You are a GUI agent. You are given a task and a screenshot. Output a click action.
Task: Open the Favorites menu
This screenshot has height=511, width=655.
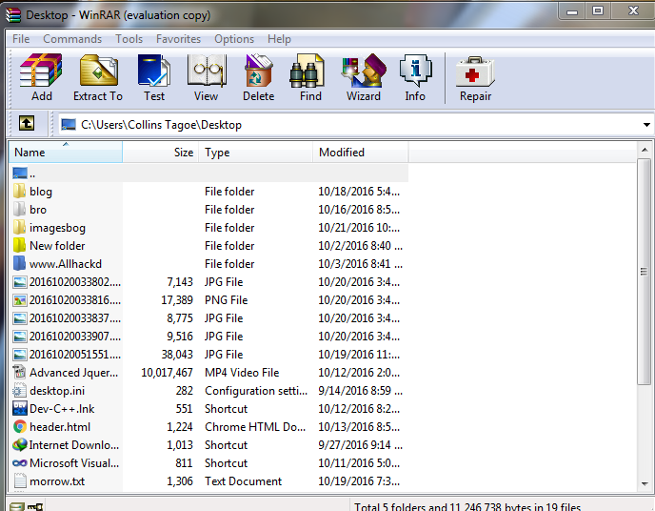(x=178, y=39)
